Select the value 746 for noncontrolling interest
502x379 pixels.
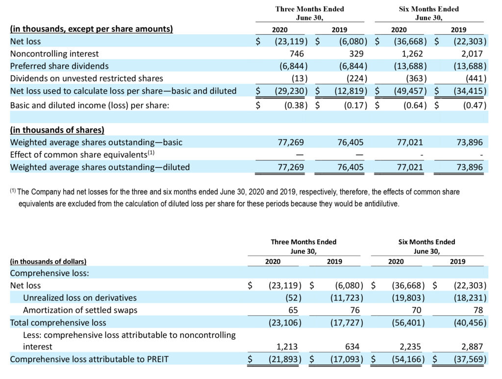tap(297, 54)
